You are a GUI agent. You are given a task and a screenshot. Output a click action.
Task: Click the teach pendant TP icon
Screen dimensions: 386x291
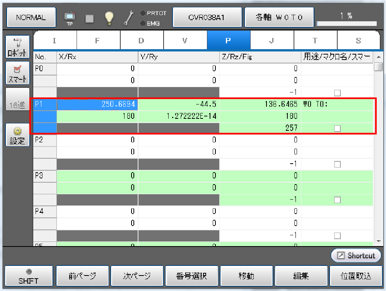pos(70,18)
